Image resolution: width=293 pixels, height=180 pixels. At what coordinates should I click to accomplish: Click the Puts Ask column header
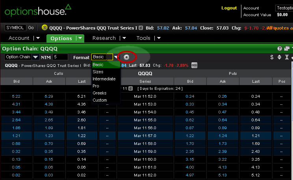point(223,81)
